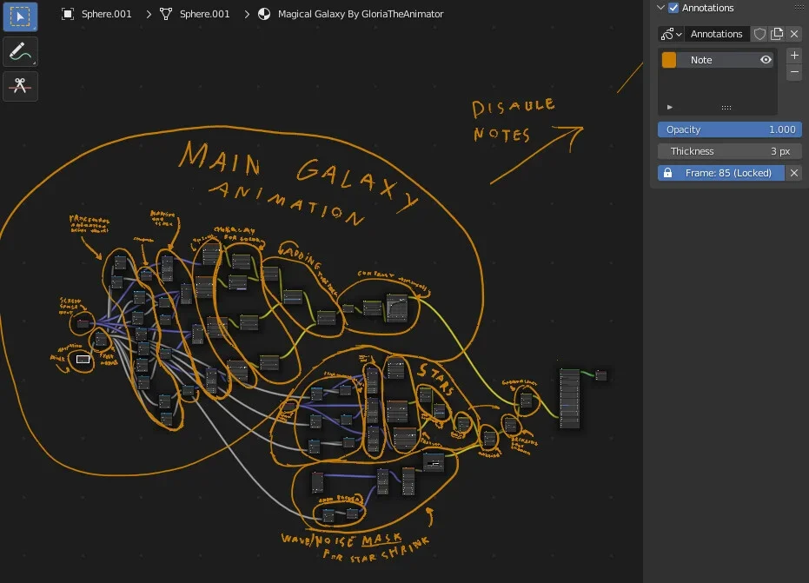Select the Box Select tool
The image size is (809, 583).
[x=19, y=17]
